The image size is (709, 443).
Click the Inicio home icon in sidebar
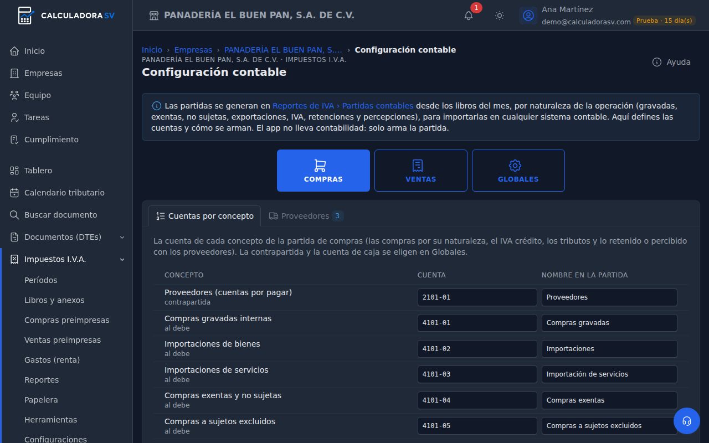point(14,51)
